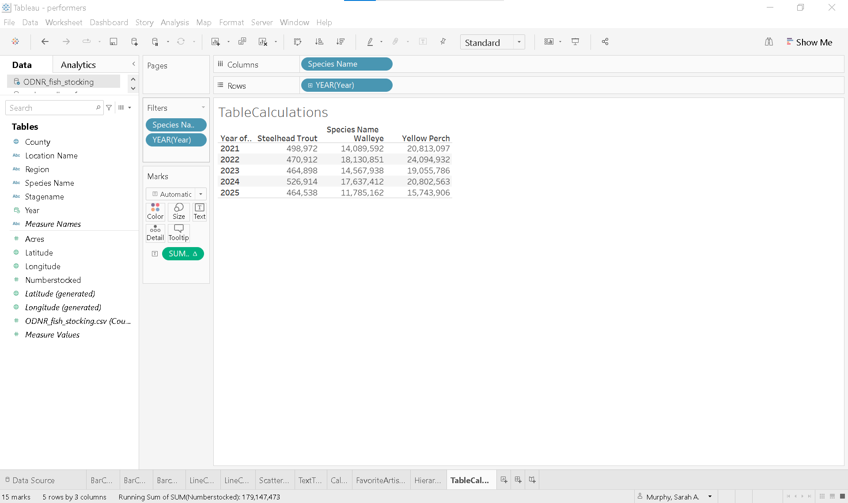
Task: Toggle Show Me panel
Action: [x=809, y=42]
